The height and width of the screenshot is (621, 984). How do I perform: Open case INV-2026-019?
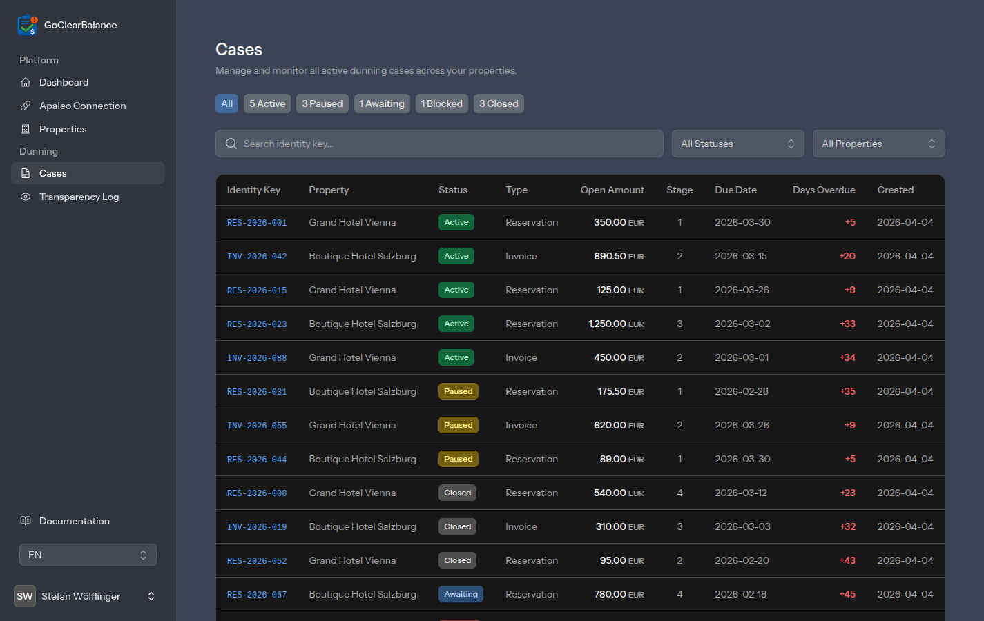coord(257,527)
